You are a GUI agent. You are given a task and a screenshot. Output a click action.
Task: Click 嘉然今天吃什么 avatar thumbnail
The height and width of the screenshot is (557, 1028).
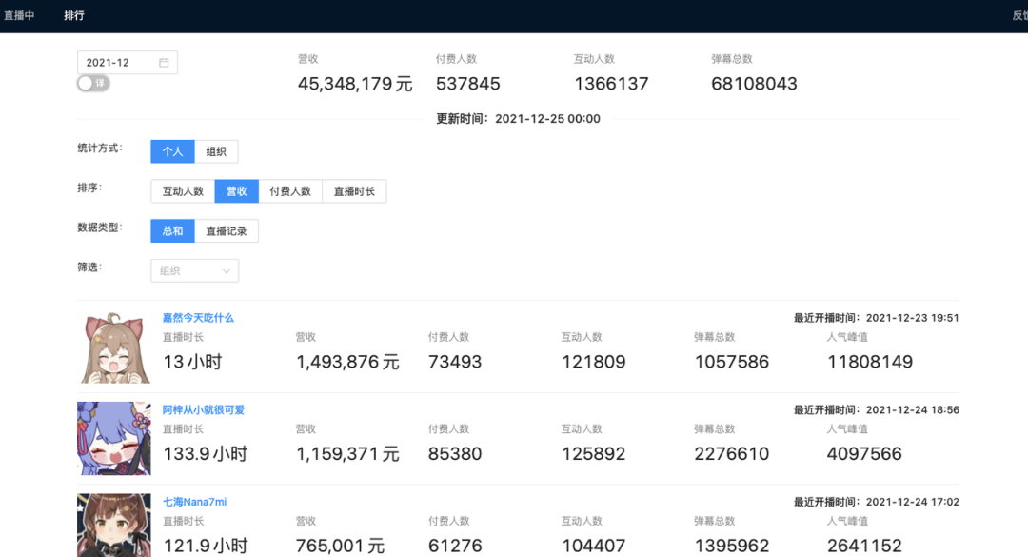[114, 348]
